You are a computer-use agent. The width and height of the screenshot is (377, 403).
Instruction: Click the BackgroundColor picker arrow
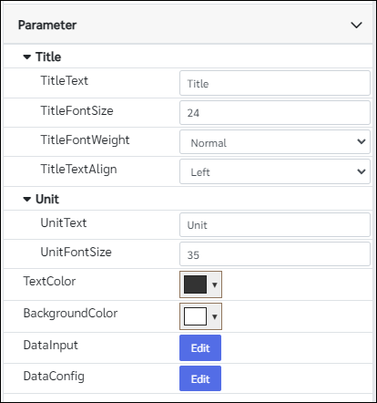(x=215, y=316)
